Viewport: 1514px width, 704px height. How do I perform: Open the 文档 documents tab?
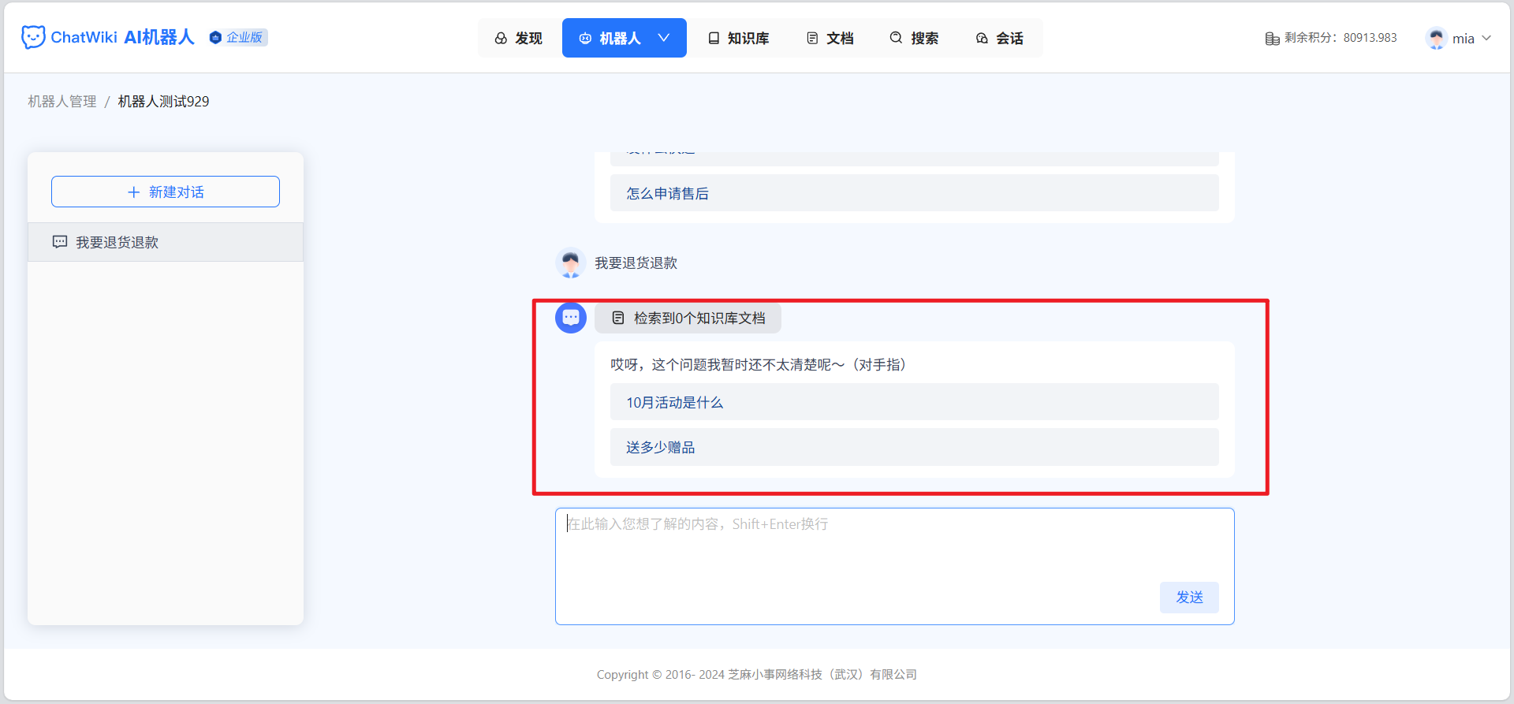point(830,38)
